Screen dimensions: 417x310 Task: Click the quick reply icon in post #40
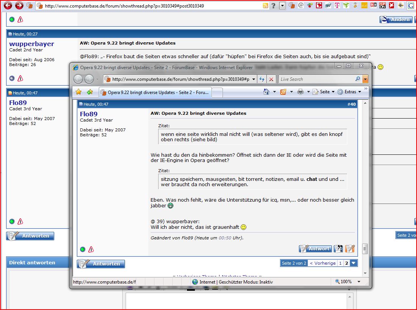coord(350,249)
